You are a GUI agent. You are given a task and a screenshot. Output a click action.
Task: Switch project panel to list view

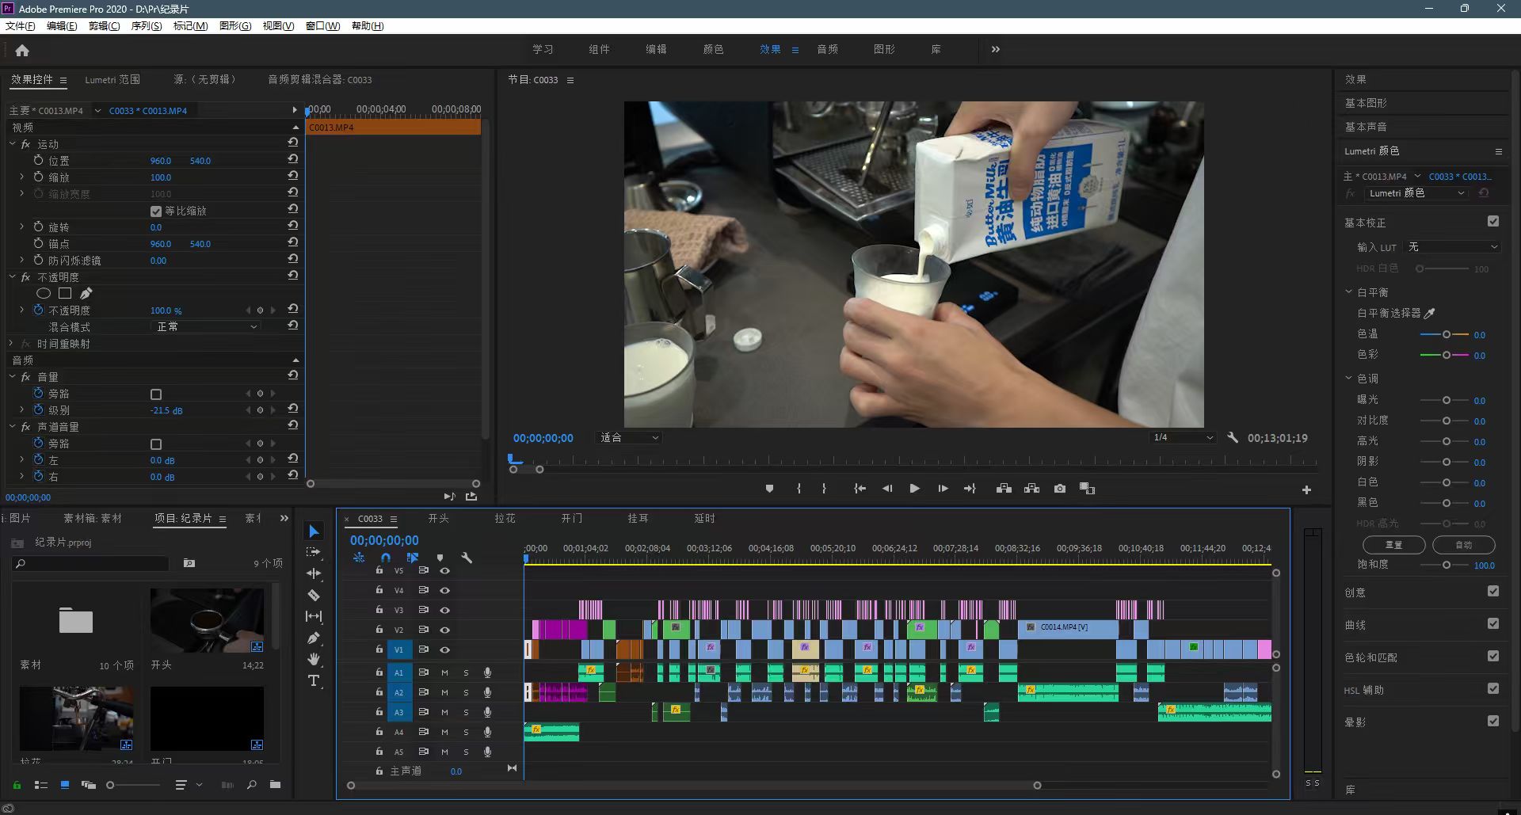coord(41,785)
